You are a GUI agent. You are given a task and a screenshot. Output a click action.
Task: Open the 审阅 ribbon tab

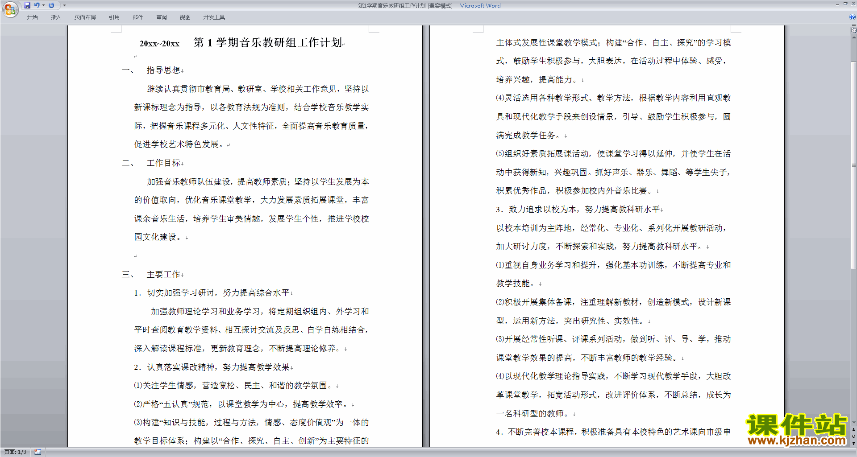pyautogui.click(x=162, y=17)
